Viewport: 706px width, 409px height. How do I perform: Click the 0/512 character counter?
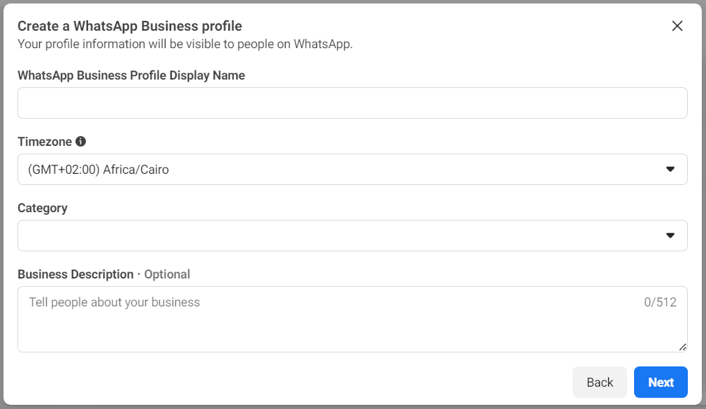tap(660, 302)
